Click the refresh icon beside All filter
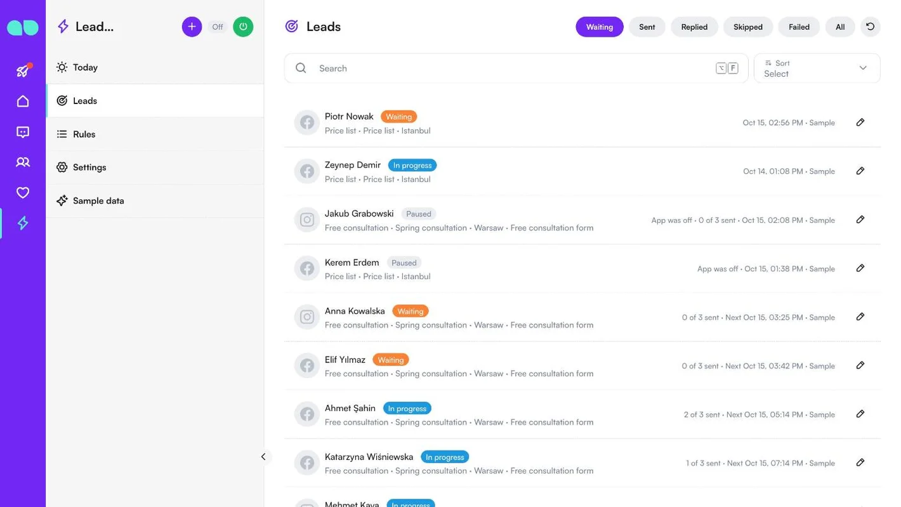The image size is (901, 507). [x=871, y=27]
